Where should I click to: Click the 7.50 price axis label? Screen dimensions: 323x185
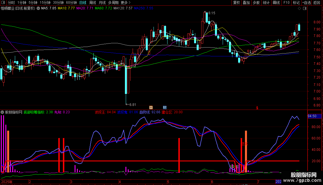[x=317, y=57]
